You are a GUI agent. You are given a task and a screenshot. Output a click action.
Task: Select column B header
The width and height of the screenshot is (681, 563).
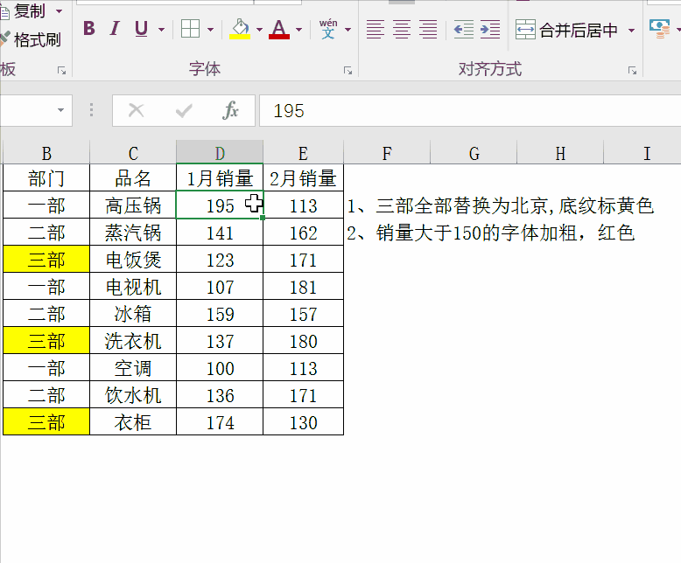click(46, 153)
